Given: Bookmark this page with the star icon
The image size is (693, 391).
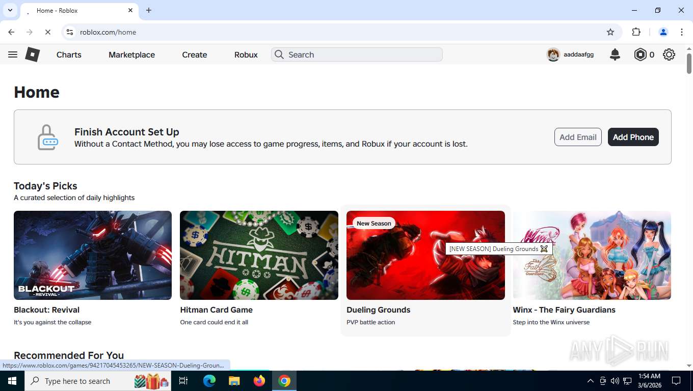Looking at the screenshot, I should point(610,32).
